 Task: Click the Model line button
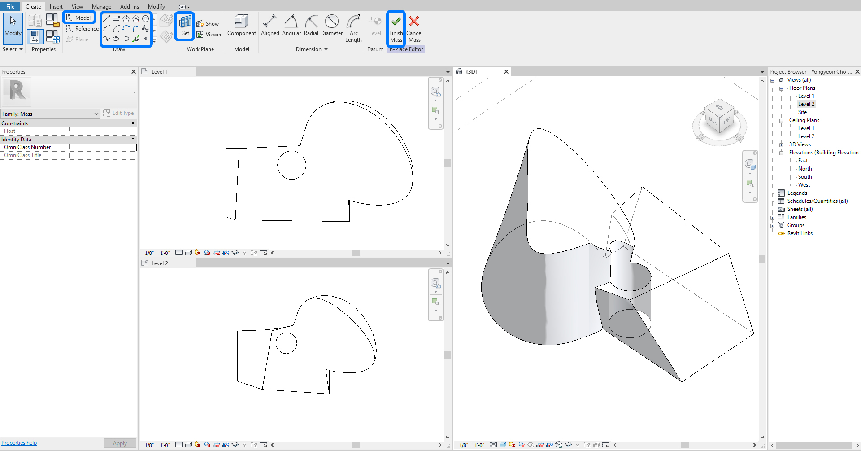click(79, 18)
